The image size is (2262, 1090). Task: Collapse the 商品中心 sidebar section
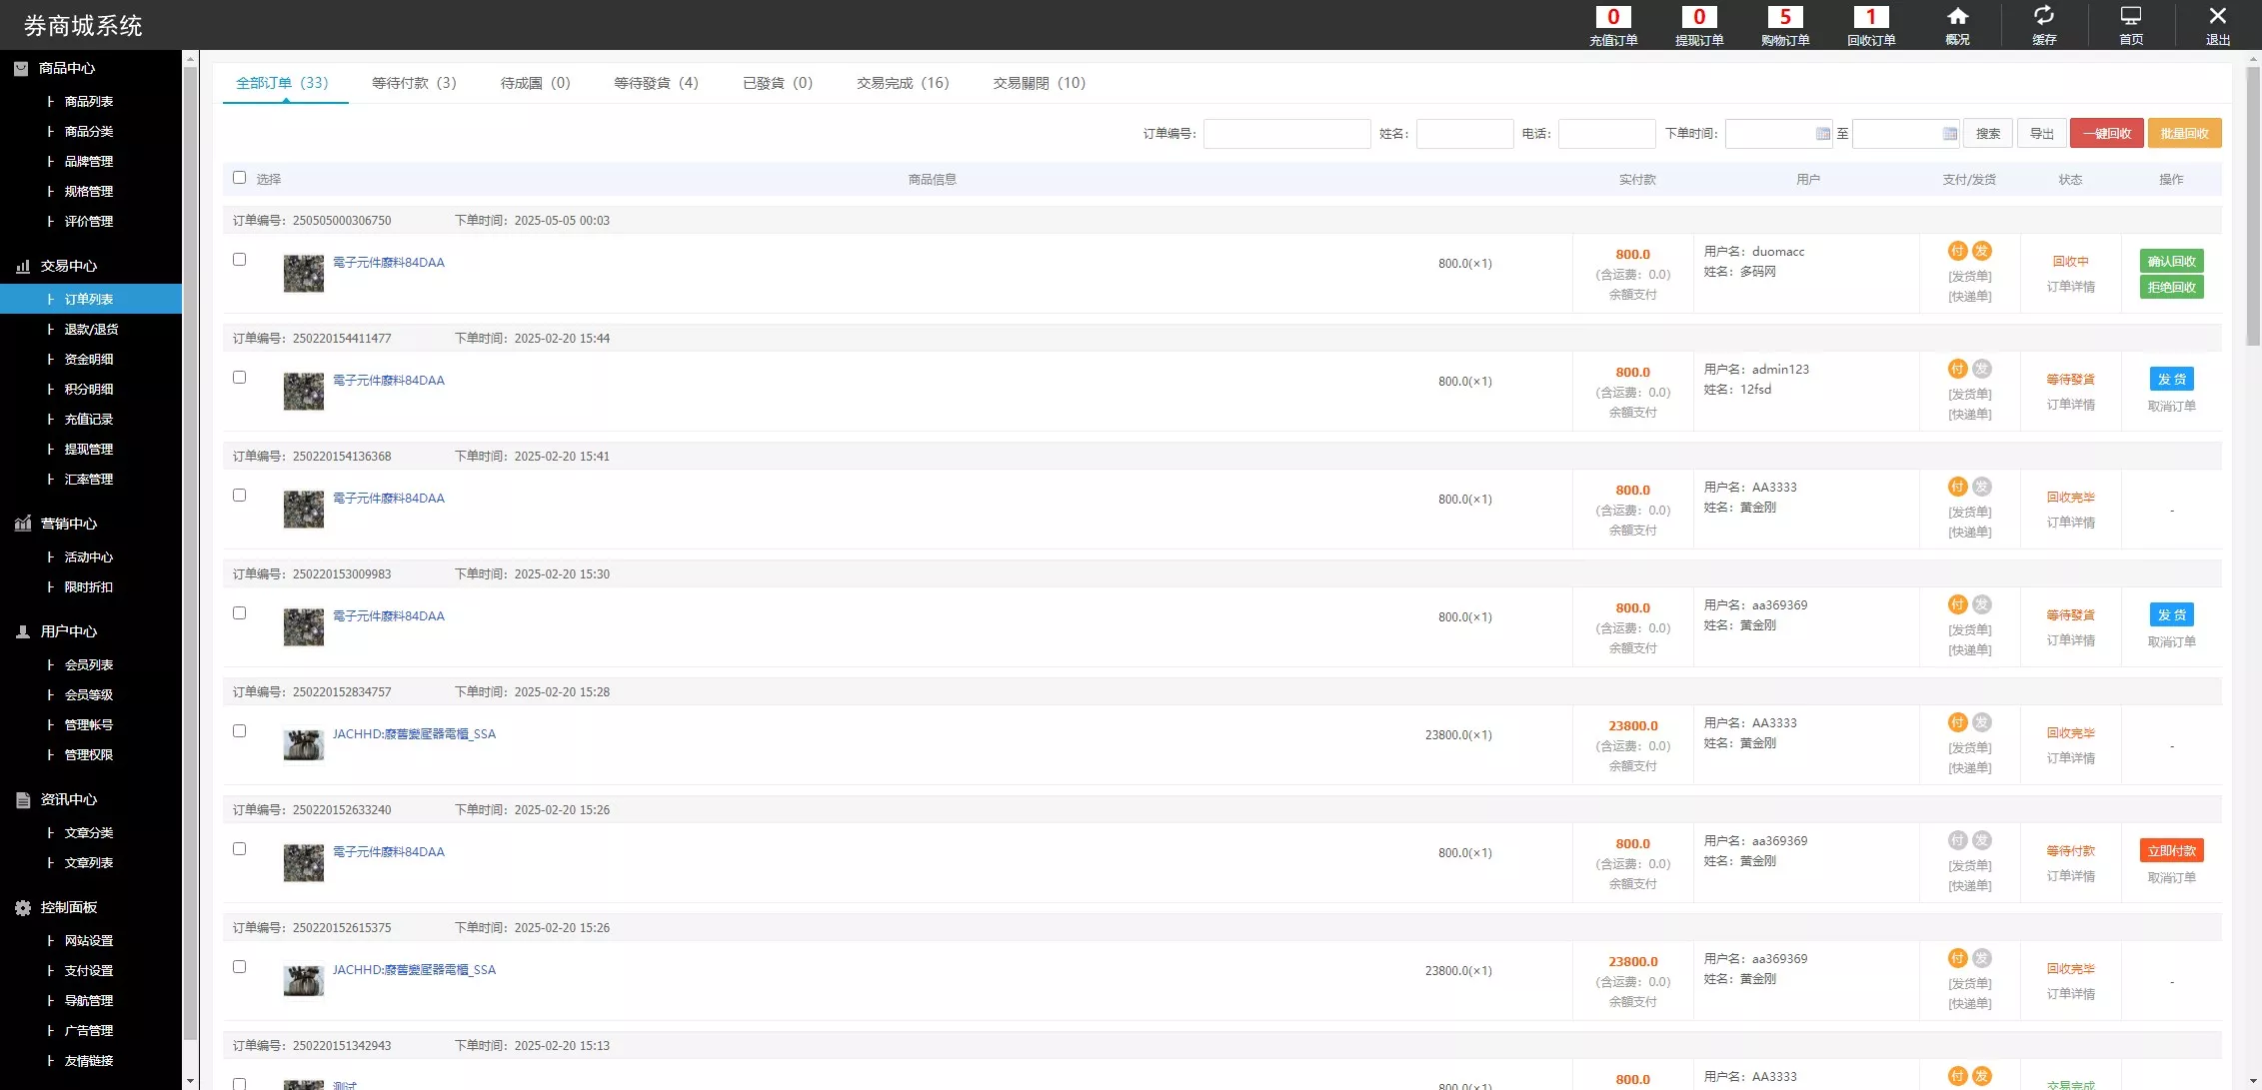(66, 68)
